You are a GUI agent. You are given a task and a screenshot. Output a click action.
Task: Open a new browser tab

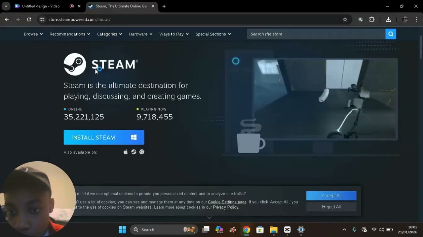tap(164, 6)
